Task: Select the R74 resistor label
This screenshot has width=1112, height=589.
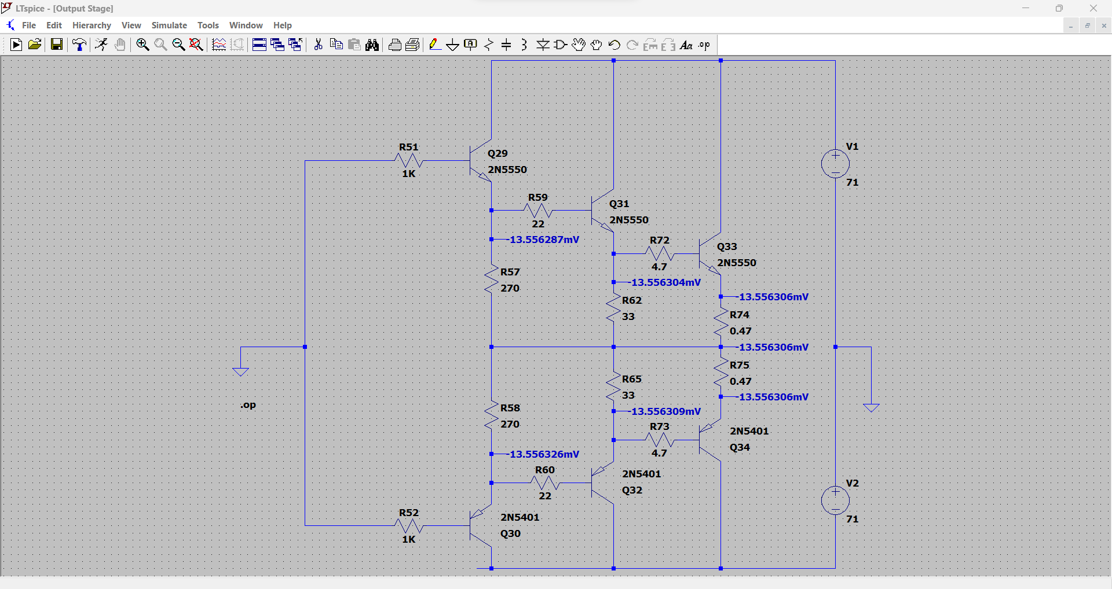Action: tap(740, 315)
